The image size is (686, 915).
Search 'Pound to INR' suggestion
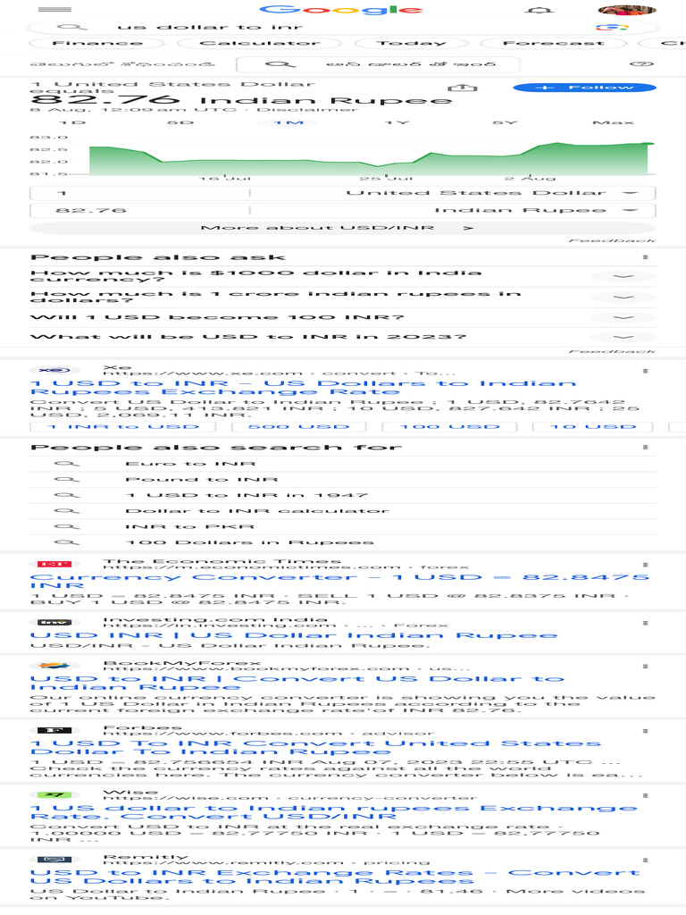342,480
